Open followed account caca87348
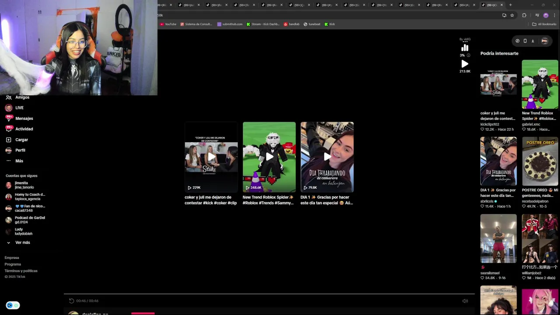 25,208
